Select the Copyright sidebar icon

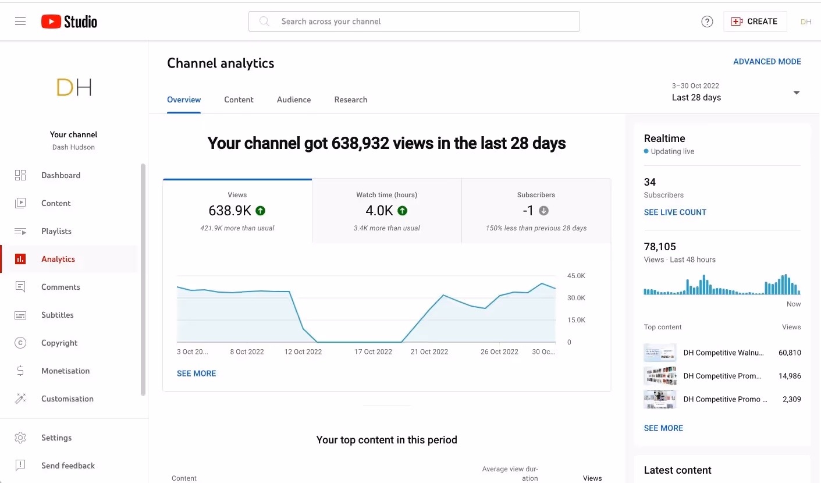20,342
